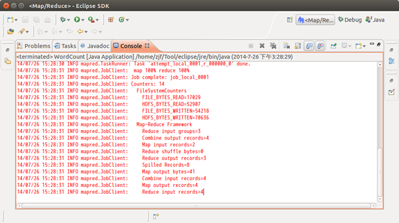
Task: Click the Open Perspective icon
Action: point(290,20)
